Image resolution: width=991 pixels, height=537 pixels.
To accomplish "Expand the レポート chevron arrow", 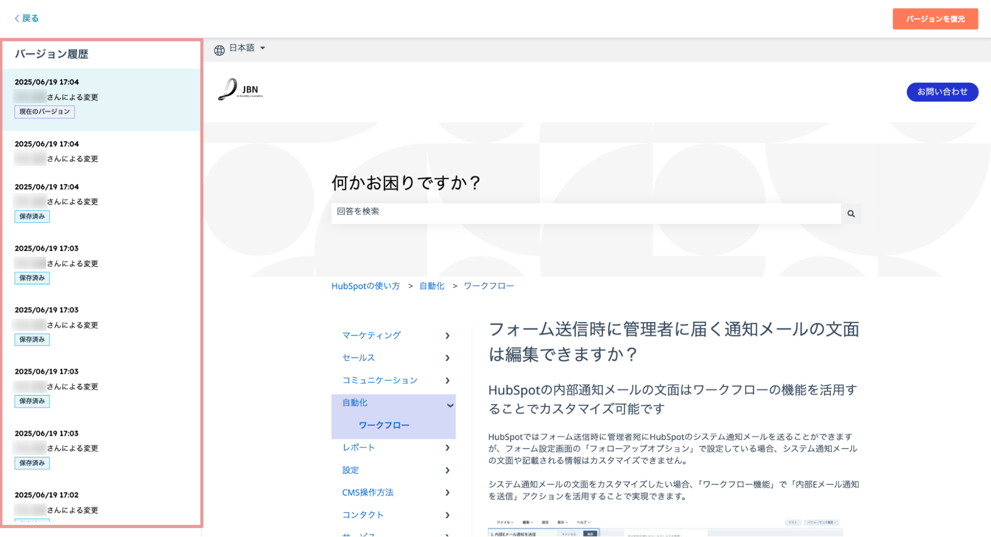I will click(447, 448).
